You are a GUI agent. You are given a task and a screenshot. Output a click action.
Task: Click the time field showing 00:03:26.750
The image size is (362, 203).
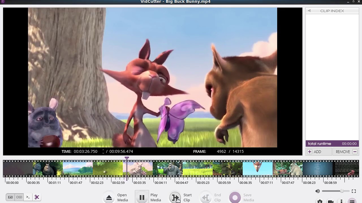[x=86, y=151]
